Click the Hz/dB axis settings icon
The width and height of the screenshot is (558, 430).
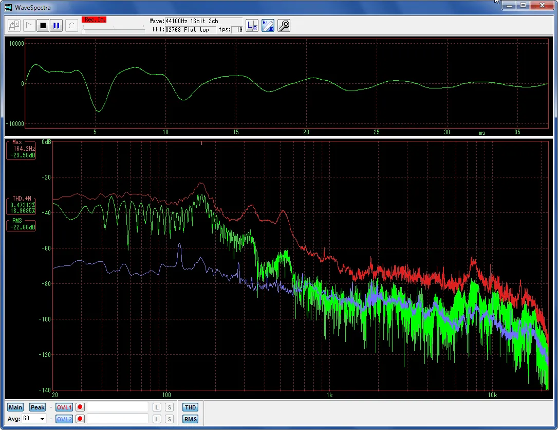[268, 25]
